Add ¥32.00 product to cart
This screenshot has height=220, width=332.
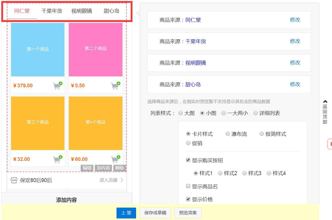point(57,159)
